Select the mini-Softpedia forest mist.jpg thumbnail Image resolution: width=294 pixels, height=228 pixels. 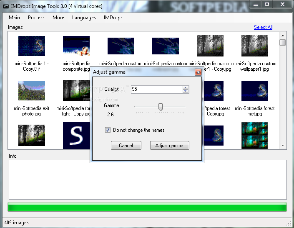coord(255,91)
